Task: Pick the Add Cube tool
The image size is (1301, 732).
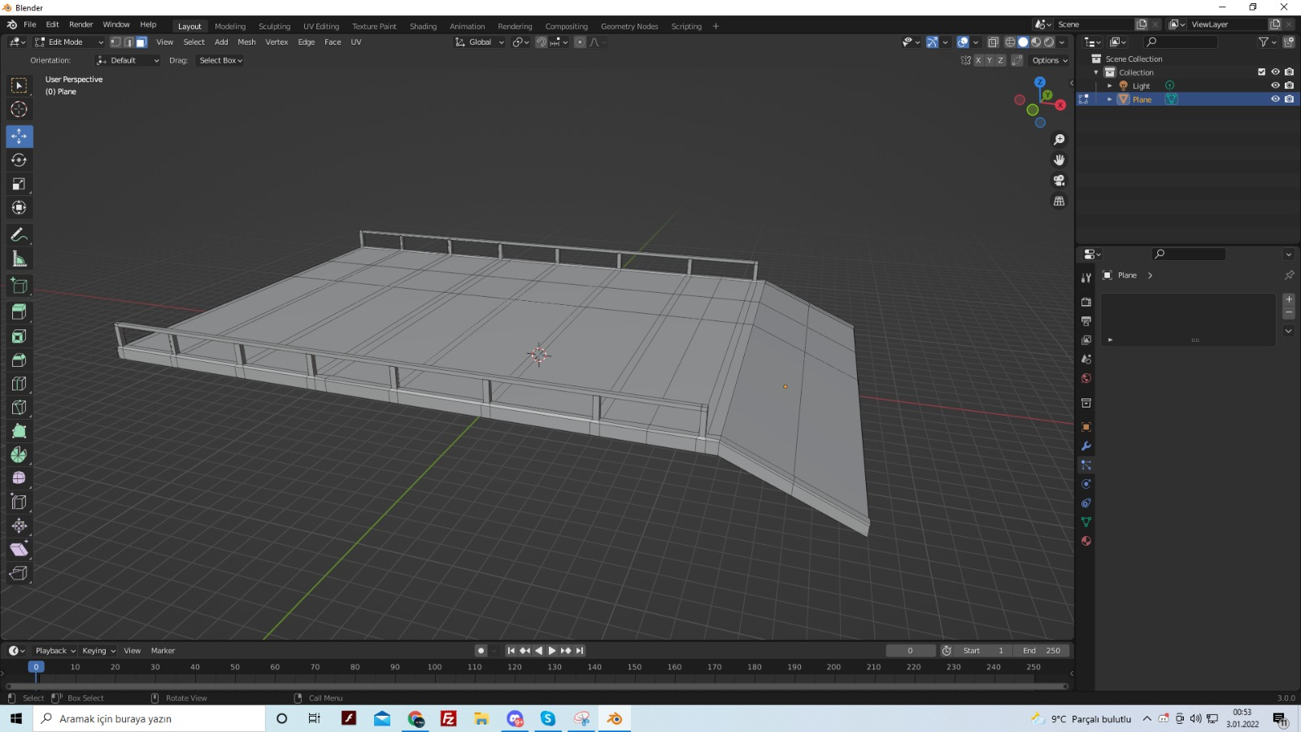Action: [x=19, y=285]
